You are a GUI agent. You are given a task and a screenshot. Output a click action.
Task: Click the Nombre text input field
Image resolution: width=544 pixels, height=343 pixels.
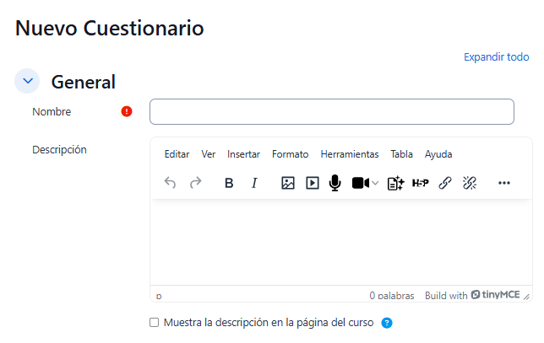[331, 111]
